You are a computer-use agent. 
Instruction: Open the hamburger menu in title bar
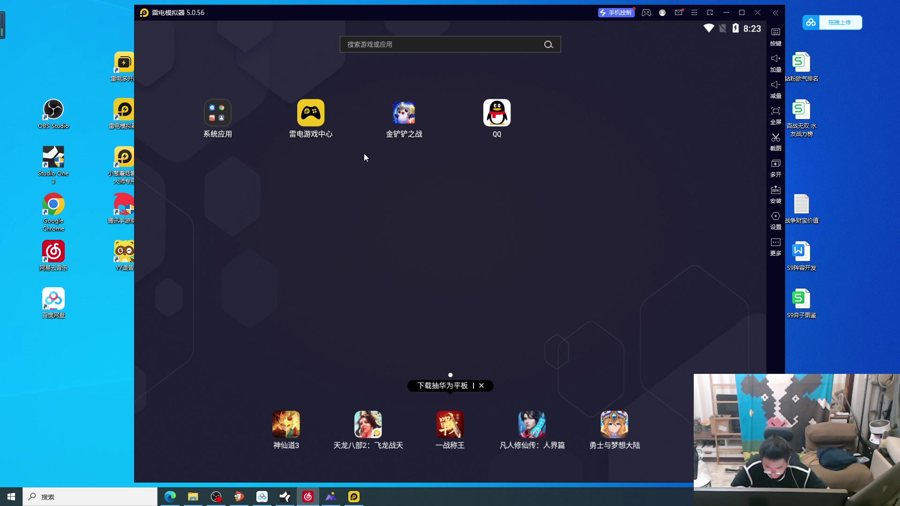694,13
